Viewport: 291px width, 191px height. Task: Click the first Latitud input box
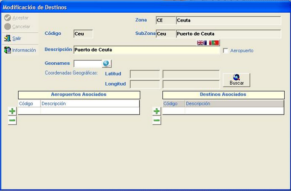tap(145, 74)
